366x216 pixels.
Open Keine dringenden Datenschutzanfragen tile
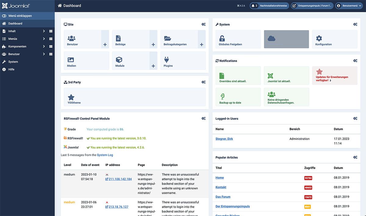coord(286,97)
